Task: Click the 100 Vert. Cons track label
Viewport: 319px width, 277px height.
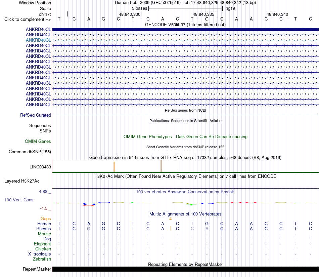Action: [19, 200]
